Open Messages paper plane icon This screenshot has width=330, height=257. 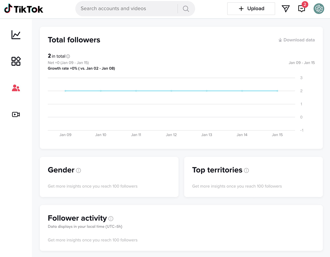click(286, 9)
